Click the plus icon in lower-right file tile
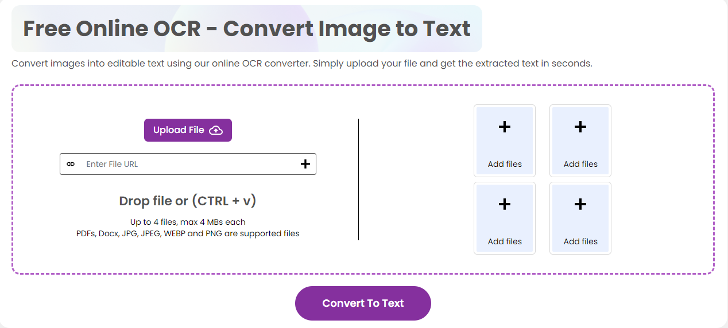728x328 pixels. [x=580, y=204]
